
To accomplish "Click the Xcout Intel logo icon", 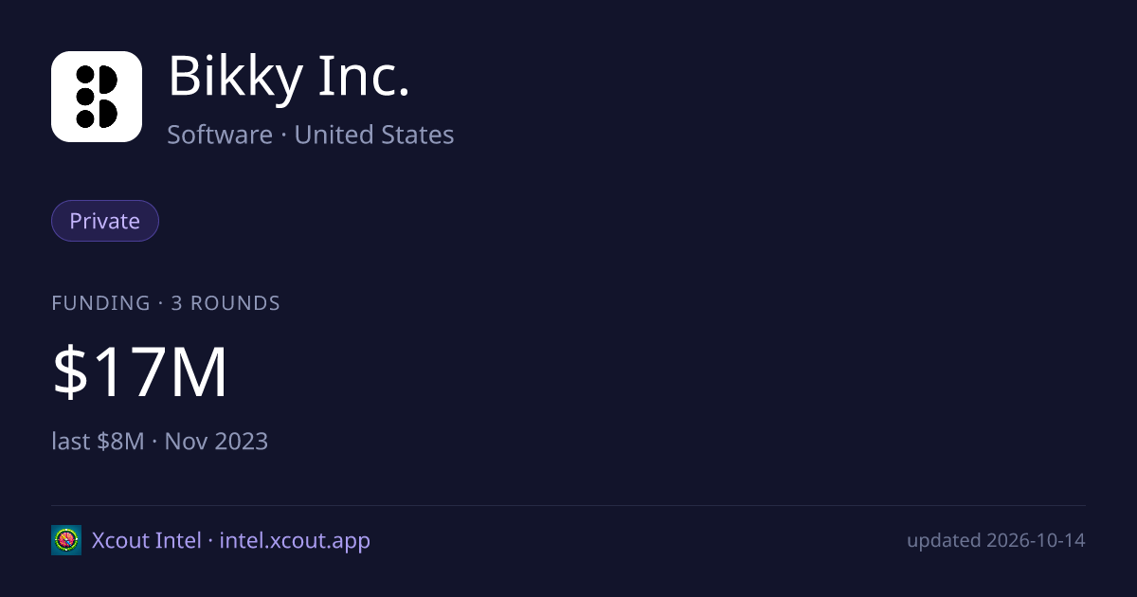I will click(x=66, y=540).
